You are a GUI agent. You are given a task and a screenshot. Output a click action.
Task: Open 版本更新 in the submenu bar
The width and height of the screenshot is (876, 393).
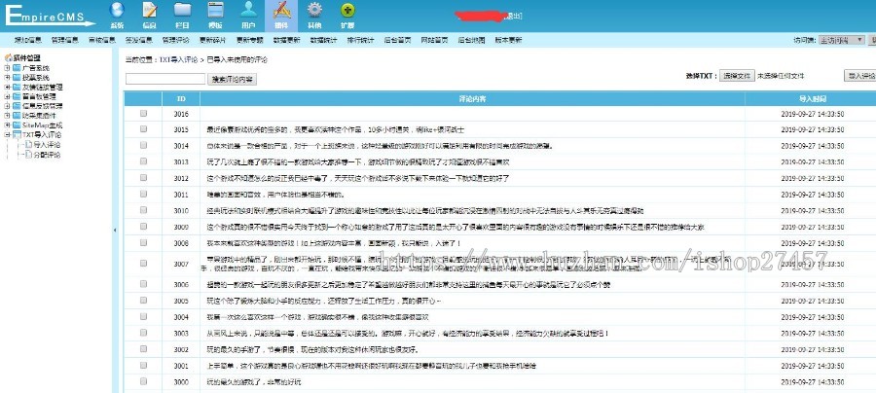click(508, 40)
